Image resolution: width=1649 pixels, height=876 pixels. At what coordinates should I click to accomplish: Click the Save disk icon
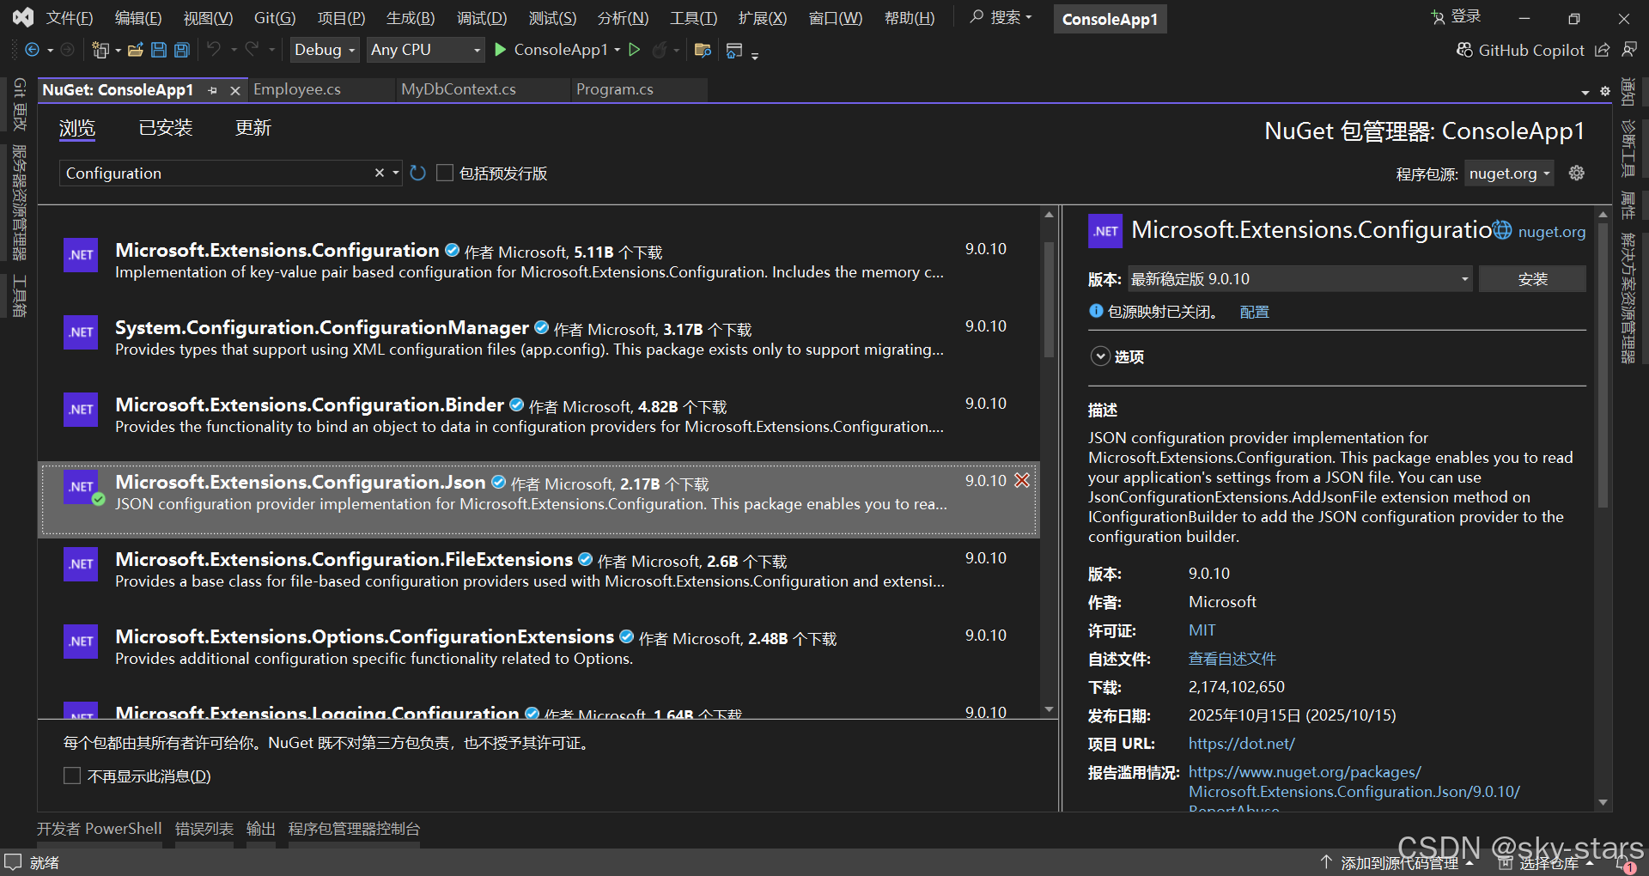tap(159, 50)
